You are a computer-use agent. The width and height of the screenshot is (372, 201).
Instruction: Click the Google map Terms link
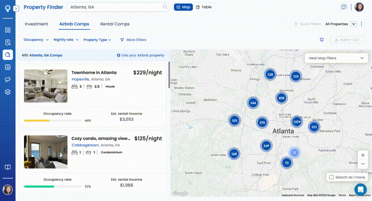click(x=342, y=195)
